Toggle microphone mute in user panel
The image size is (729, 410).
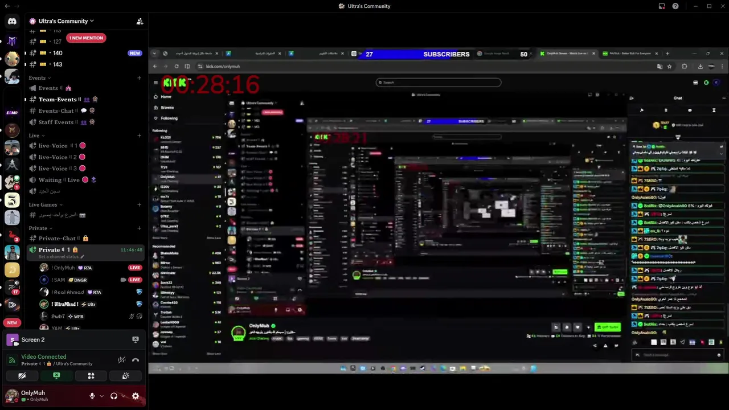tap(92, 396)
